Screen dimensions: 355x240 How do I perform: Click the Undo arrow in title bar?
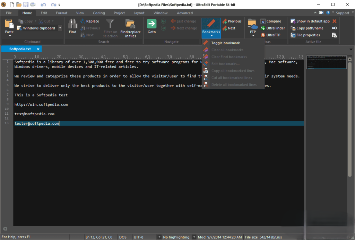point(43,5)
